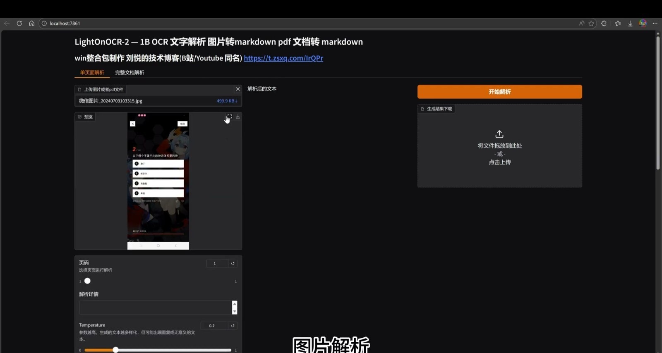Click the 将文件拖放到此处 text

(x=499, y=146)
